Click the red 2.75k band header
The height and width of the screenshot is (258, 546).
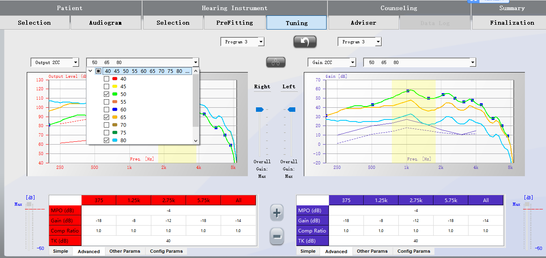[168, 200]
